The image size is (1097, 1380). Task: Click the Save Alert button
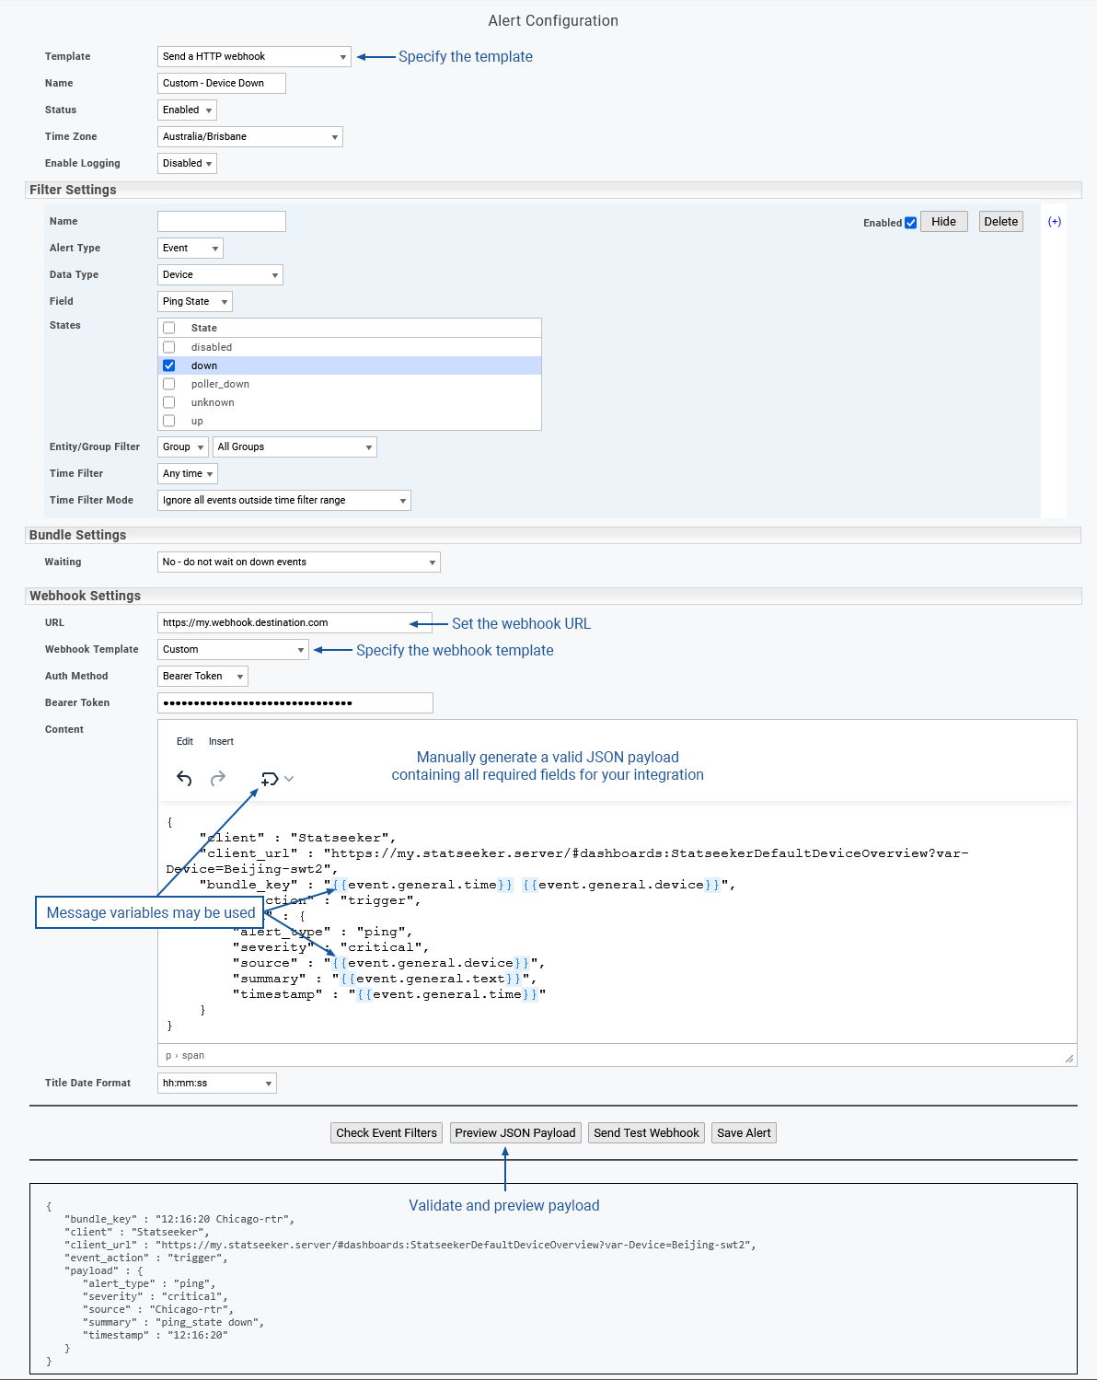click(x=744, y=1133)
